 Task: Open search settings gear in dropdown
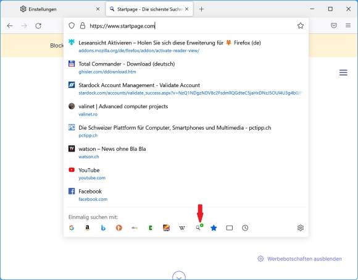[x=301, y=228]
